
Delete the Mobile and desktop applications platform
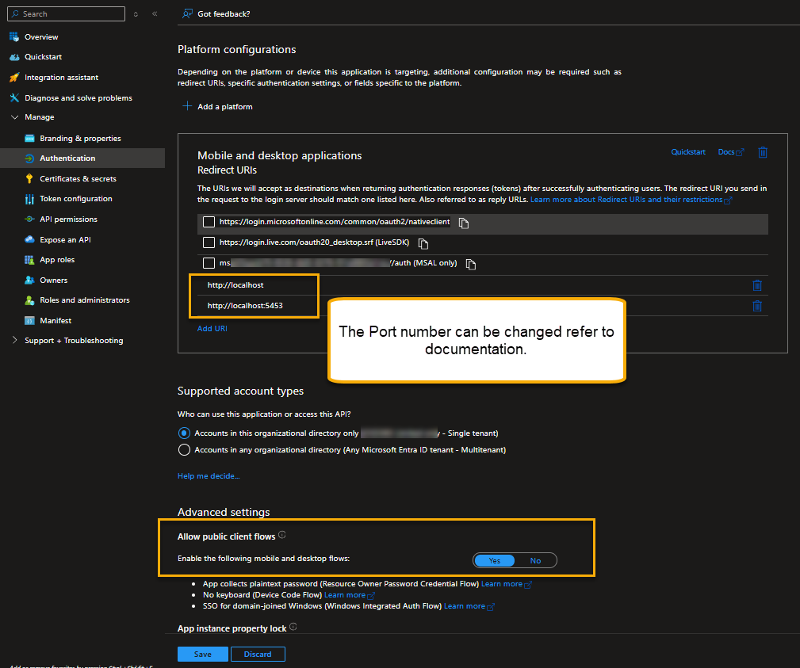pyautogui.click(x=762, y=152)
